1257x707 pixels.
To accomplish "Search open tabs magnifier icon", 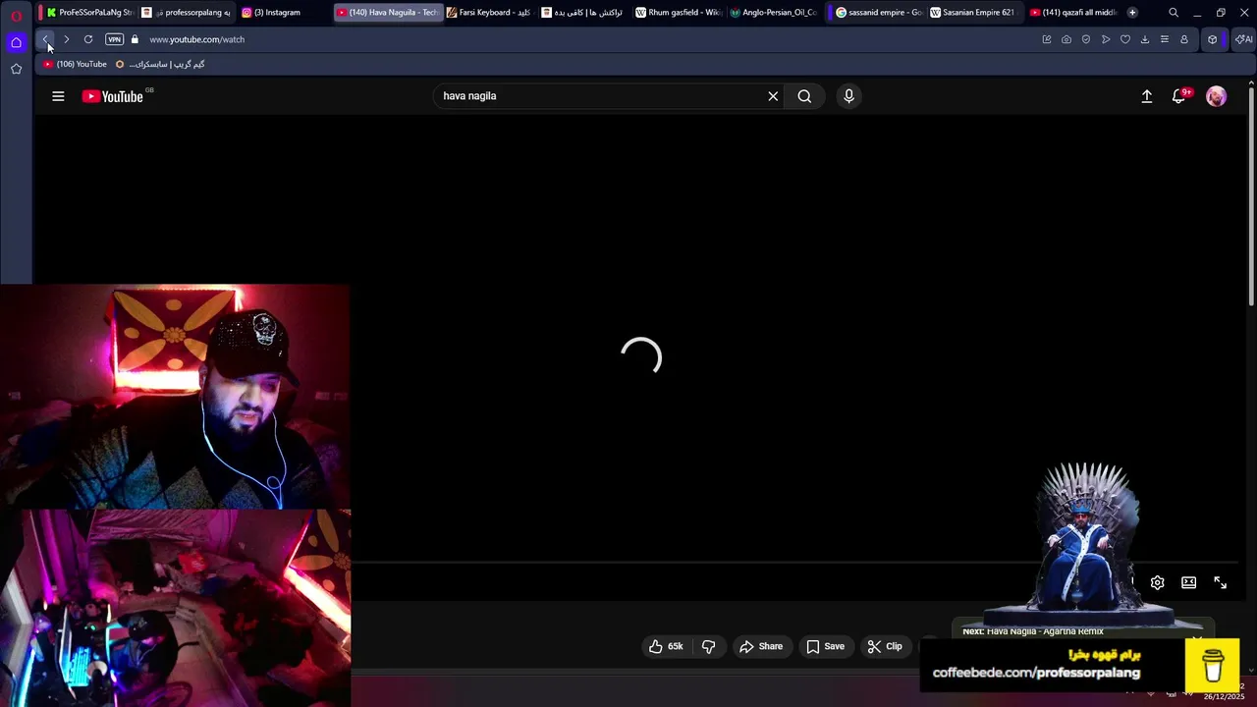I will pos(1174,13).
